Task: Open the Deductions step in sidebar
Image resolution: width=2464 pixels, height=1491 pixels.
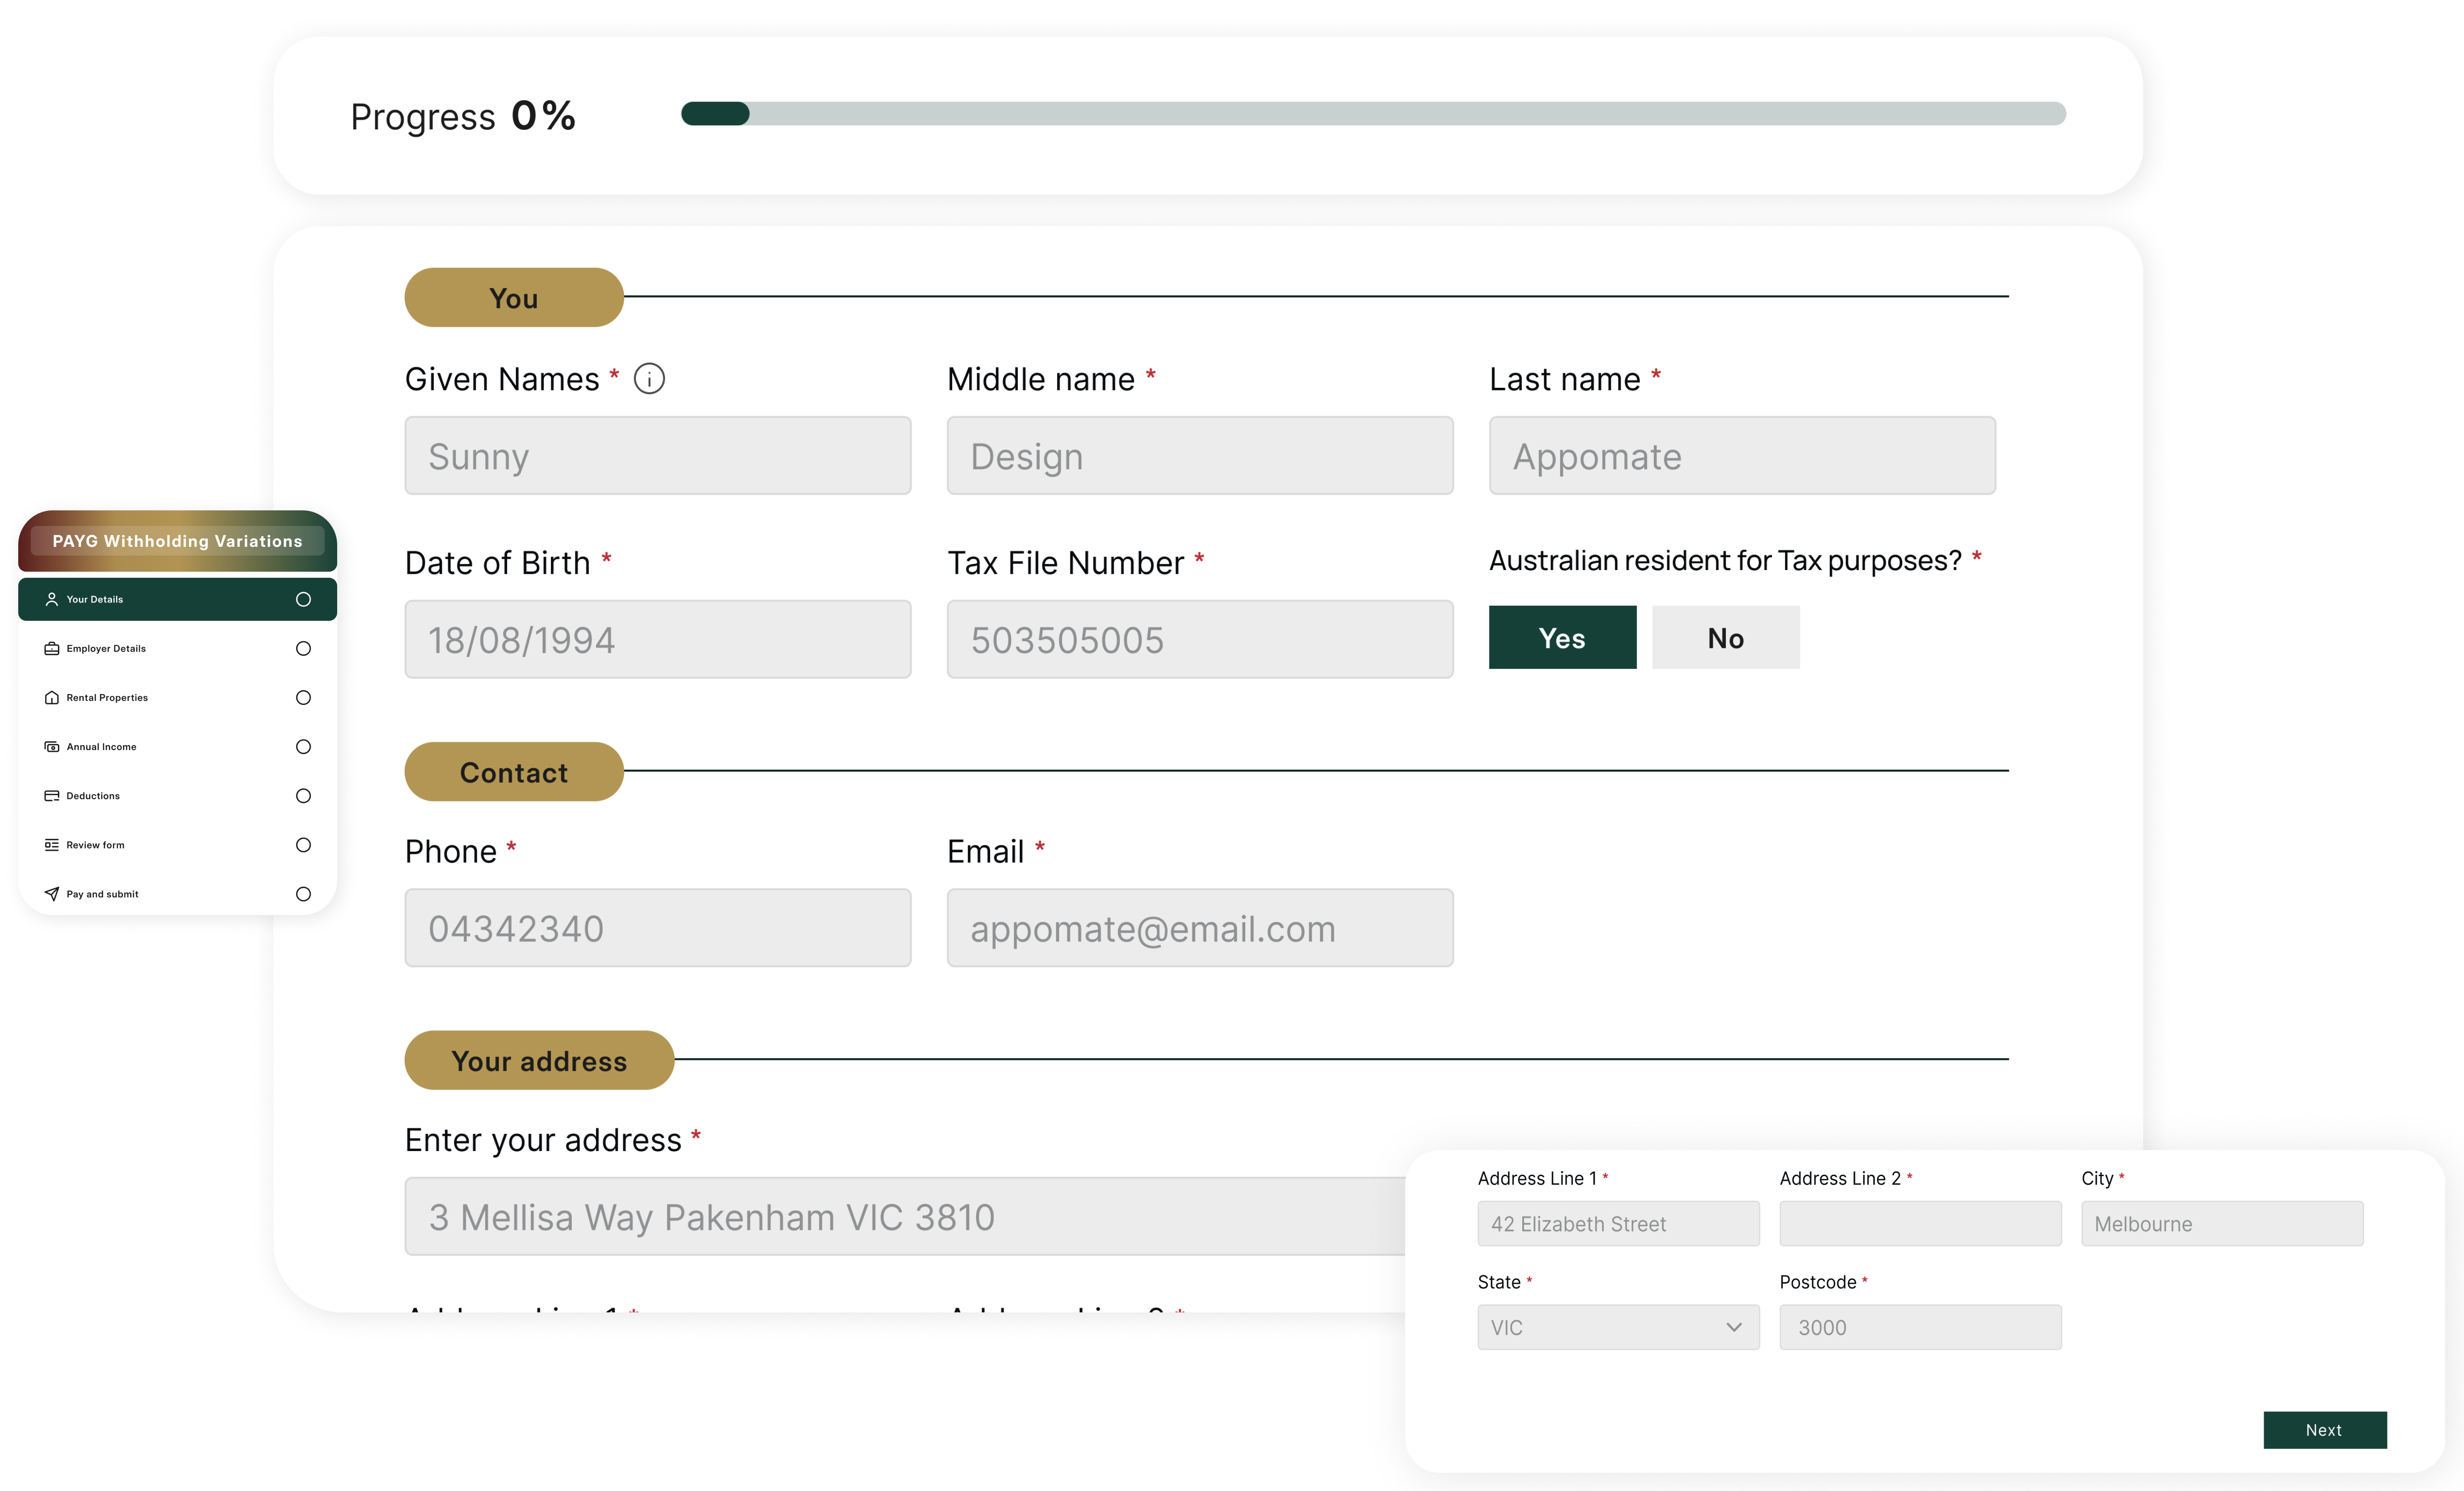Action: click(x=93, y=796)
